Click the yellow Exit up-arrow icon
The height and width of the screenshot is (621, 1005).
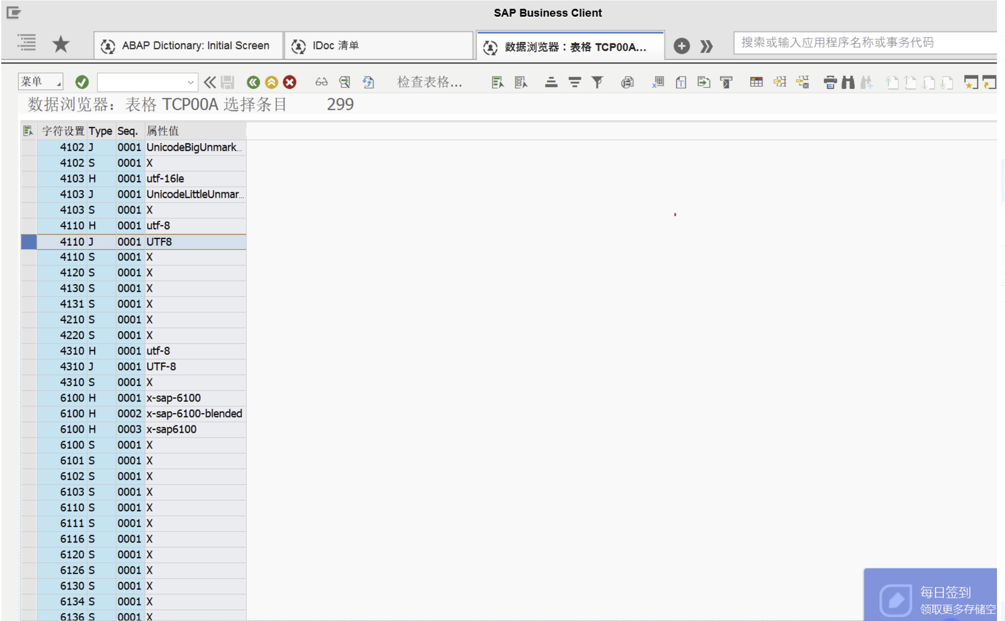coord(271,82)
